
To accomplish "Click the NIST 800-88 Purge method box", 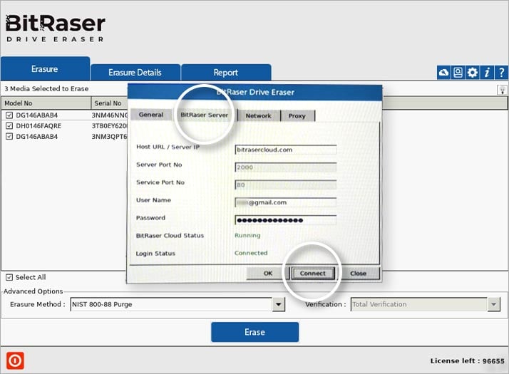I will point(171,305).
